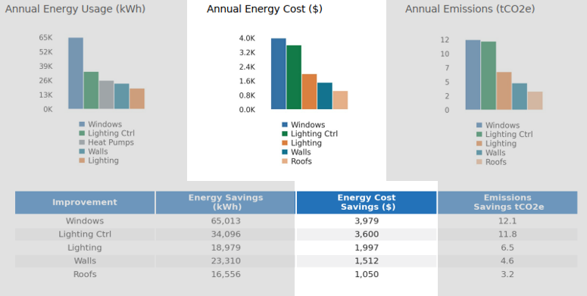Click the 3,600 cost savings cell
The height and width of the screenshot is (296, 587).
pyautogui.click(x=367, y=234)
